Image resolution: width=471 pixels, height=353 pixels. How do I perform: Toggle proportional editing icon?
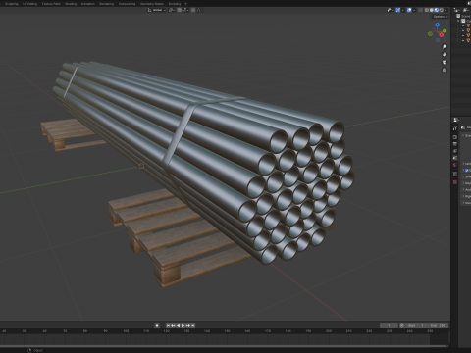click(193, 10)
